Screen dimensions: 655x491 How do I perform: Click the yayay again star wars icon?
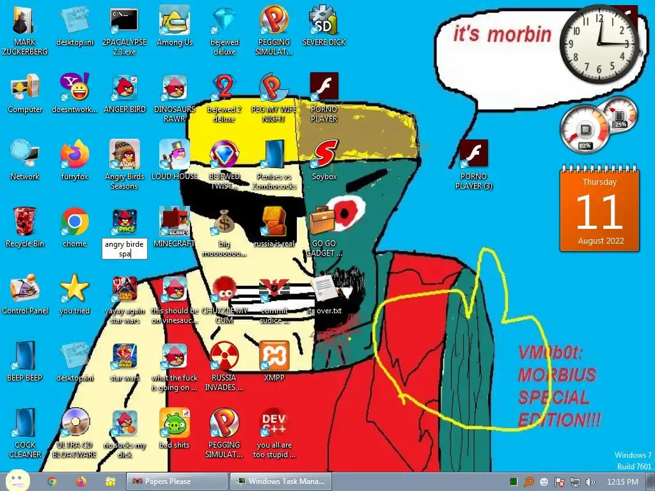coord(125,289)
